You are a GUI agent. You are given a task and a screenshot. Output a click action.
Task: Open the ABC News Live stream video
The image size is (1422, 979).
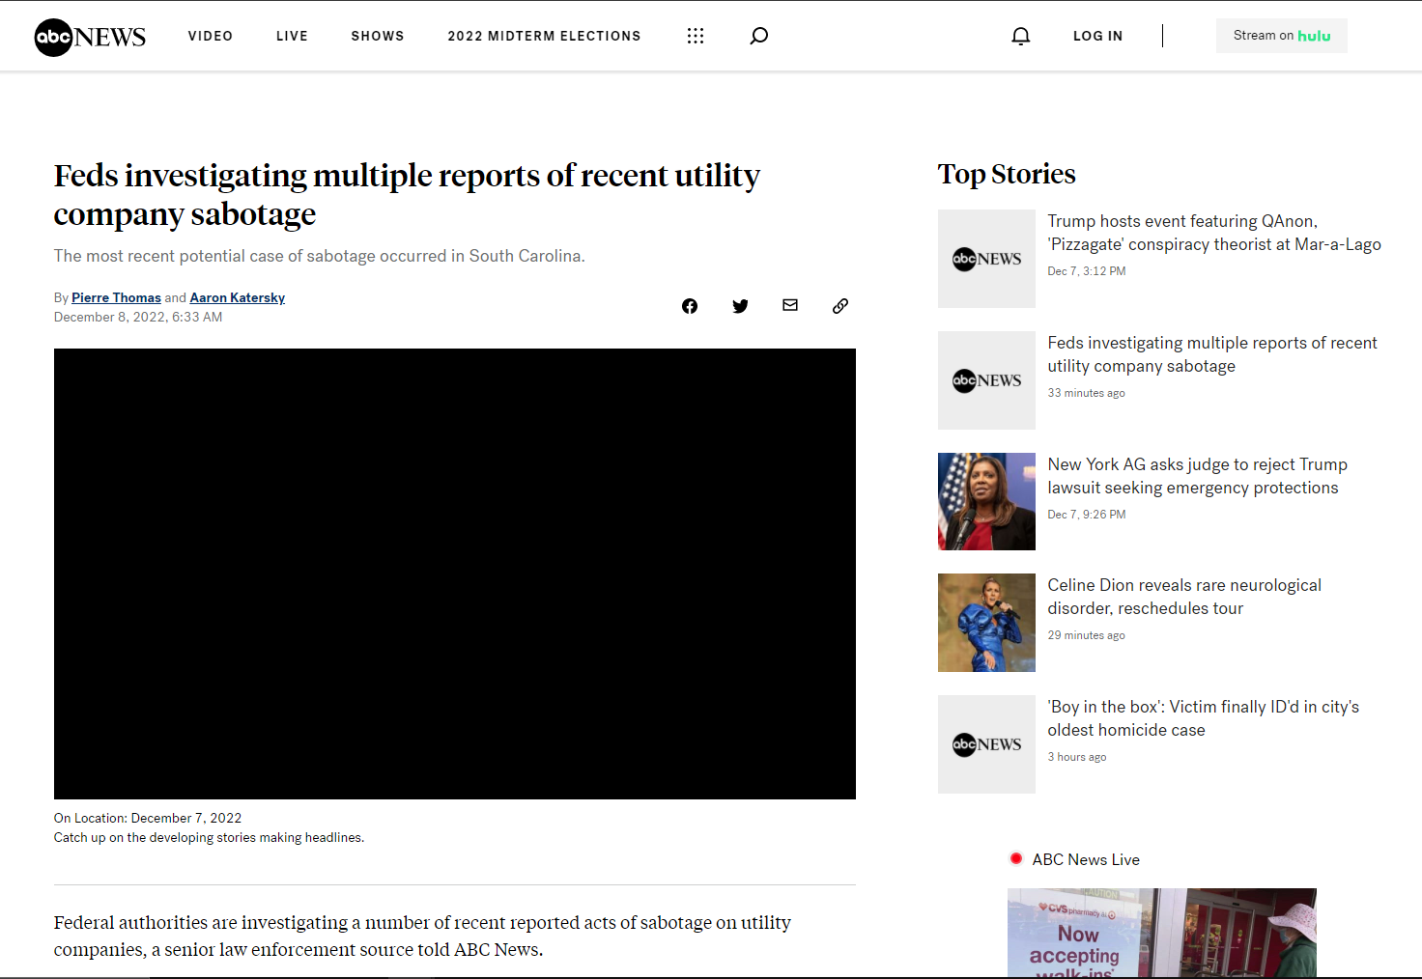1162,933
